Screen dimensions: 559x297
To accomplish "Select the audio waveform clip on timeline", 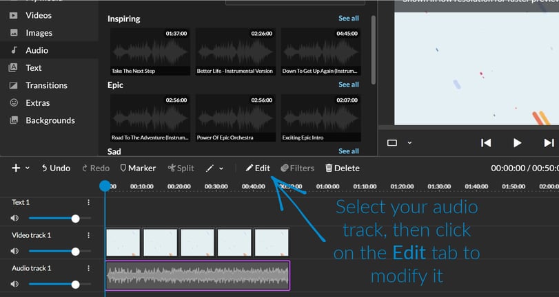I will coord(198,276).
